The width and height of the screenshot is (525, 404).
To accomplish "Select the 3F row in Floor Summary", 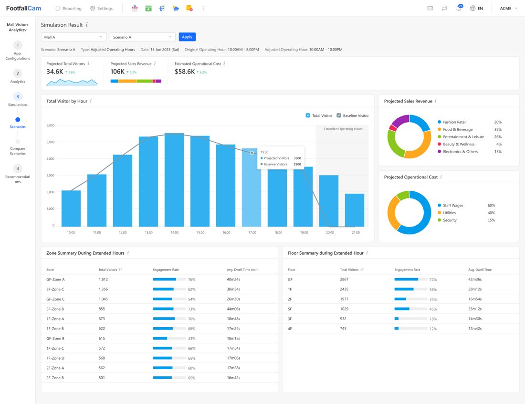I will click(401, 319).
